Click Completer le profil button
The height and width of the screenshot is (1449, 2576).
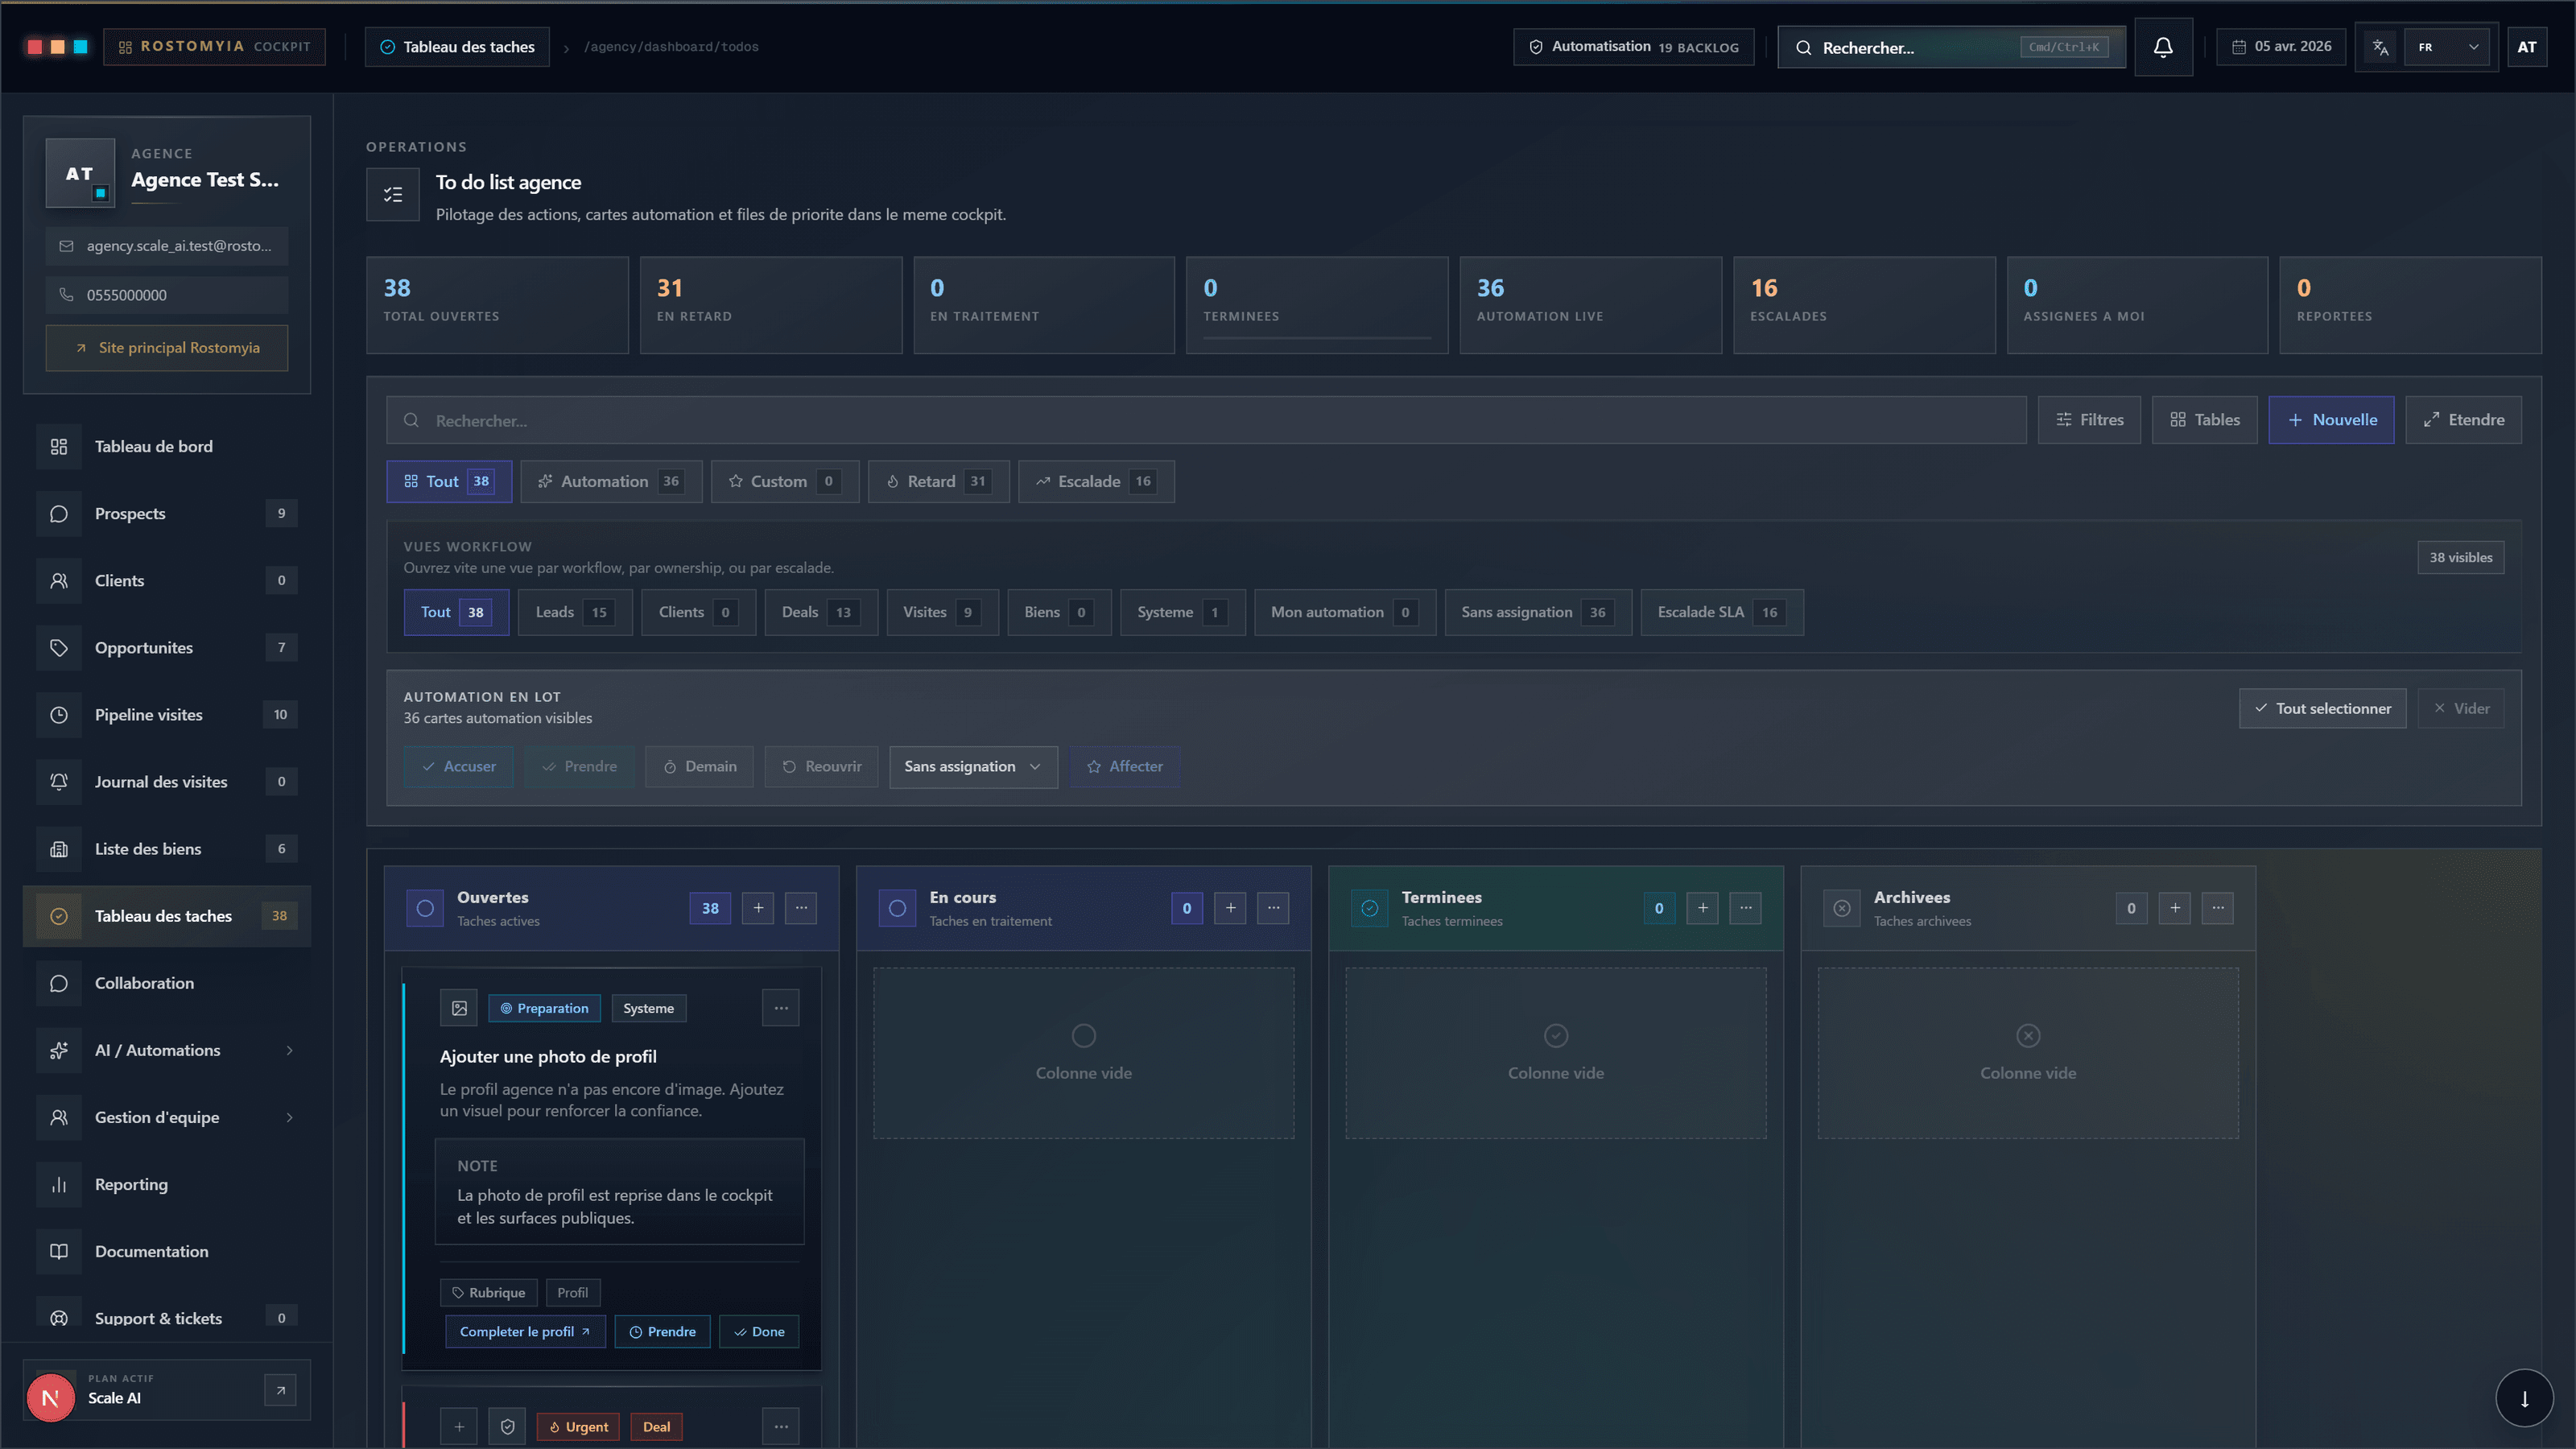coord(525,1331)
